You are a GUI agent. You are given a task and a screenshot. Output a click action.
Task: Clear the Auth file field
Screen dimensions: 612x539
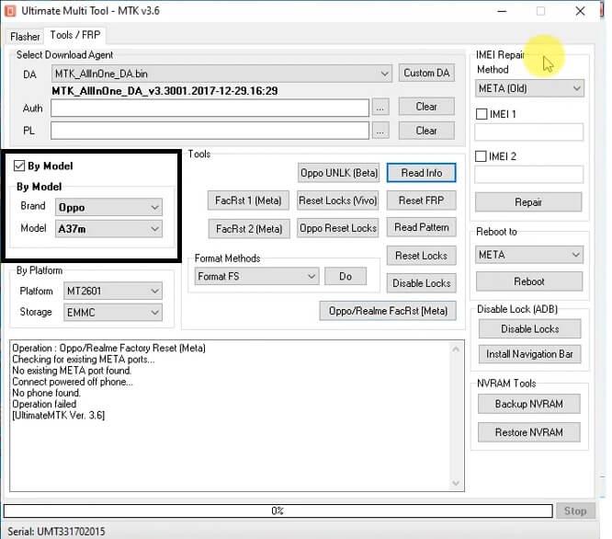426,107
